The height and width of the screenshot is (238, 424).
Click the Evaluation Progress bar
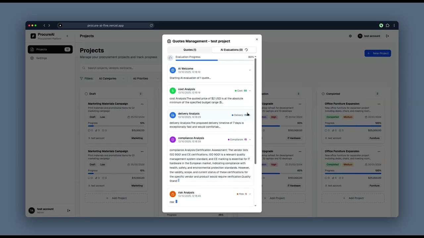[x=215, y=60]
